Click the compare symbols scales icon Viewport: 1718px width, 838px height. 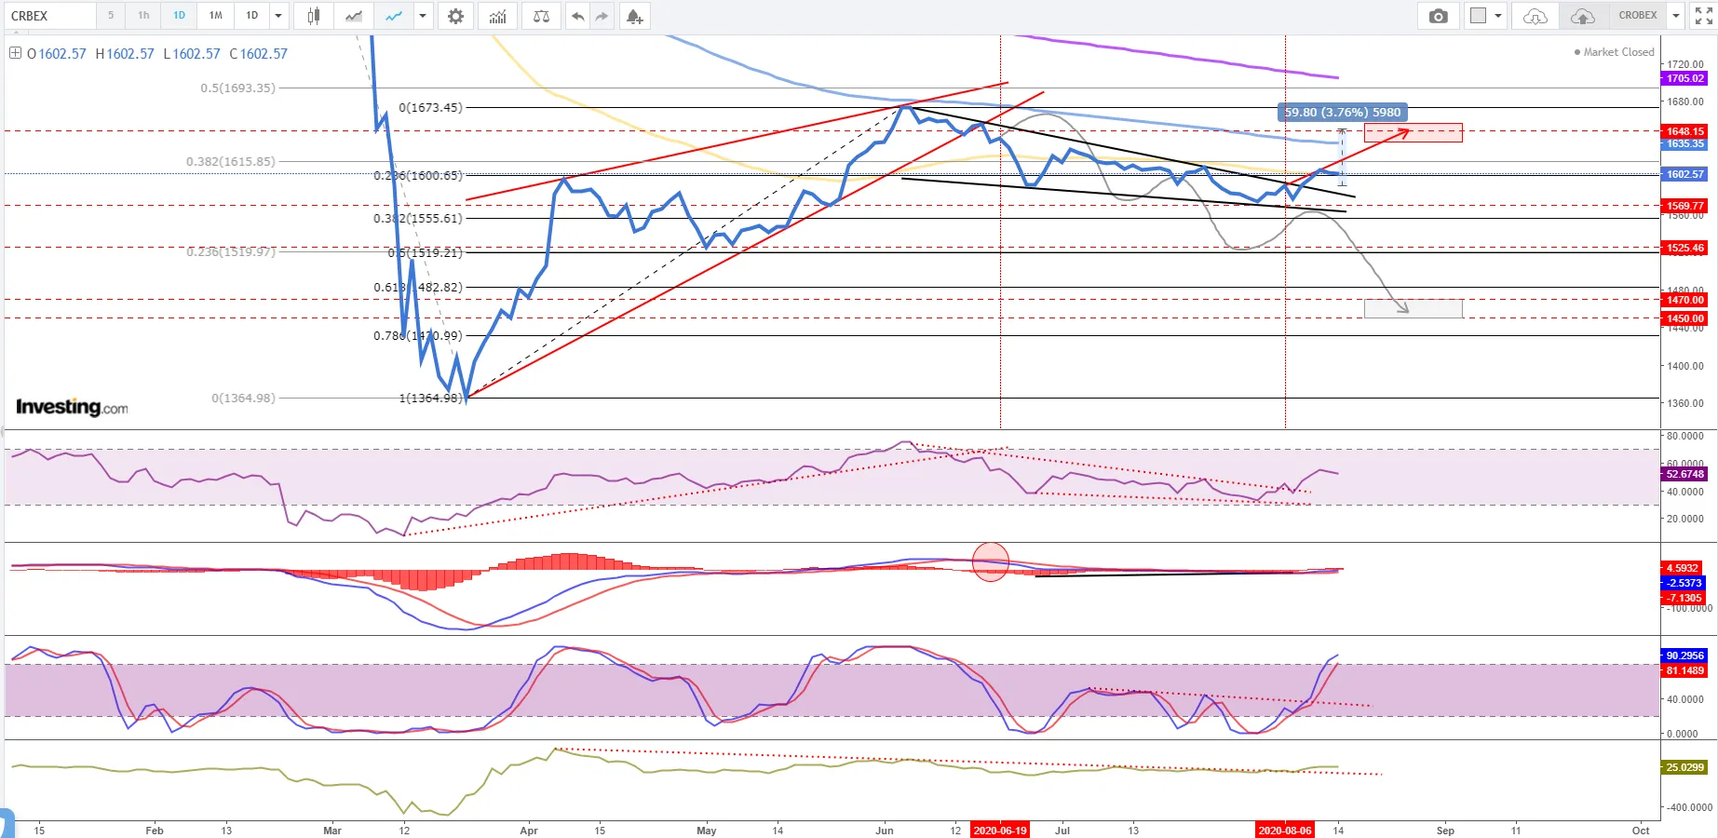(x=541, y=16)
